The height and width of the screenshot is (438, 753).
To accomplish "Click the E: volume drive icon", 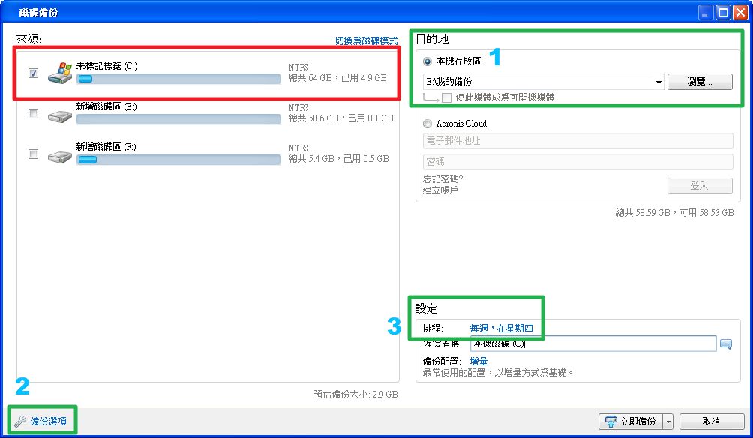I will click(x=60, y=115).
